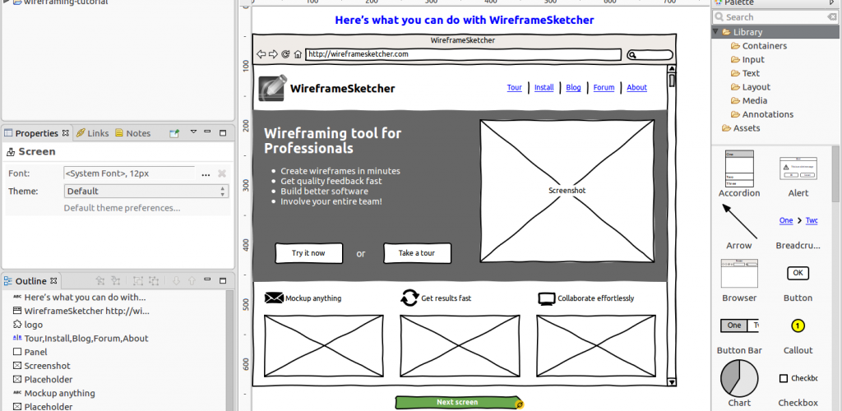The width and height of the screenshot is (842, 411).
Task: Open Properties view menu arrow
Action: click(194, 132)
